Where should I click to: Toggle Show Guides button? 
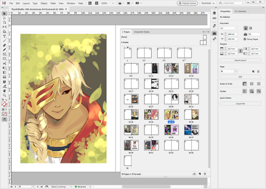click(x=244, y=91)
